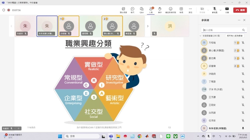Toggle the People (人員) panel
Viewport: 250px width, 140px height.
(x=151, y=10)
